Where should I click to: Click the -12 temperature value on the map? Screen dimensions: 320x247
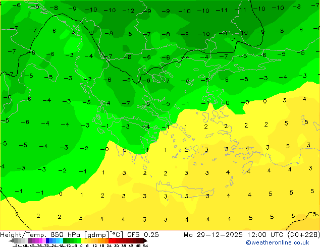pyautogui.click(x=128, y=11)
